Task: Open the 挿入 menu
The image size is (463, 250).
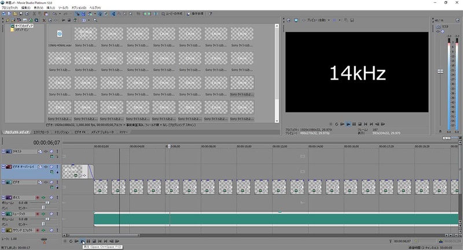Action: (x=51, y=8)
